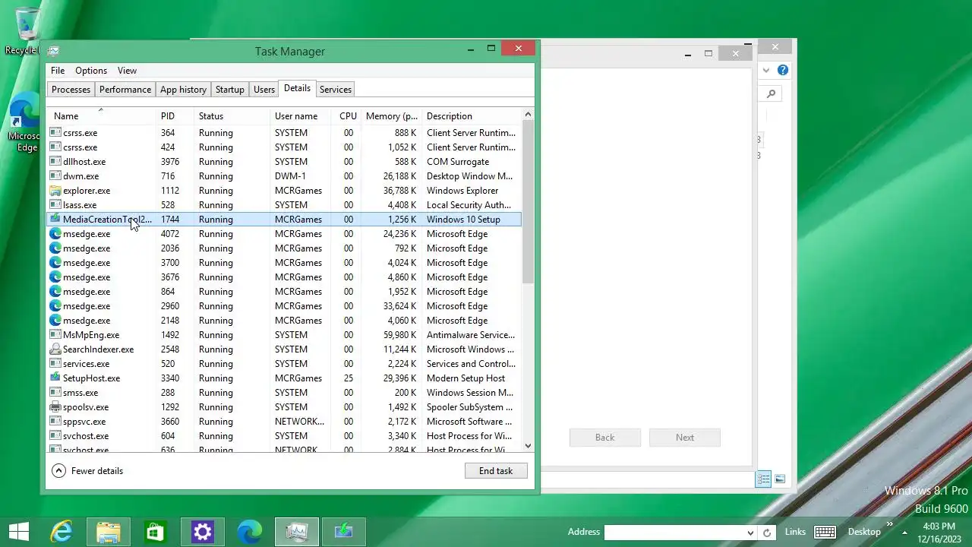Click the SetupHost.exe process icon
This screenshot has height=547, width=972.
tap(55, 378)
